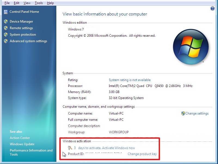The height and width of the screenshot is (164, 218).
Task: Click the 'Product ID:' label
Action: [76, 154]
